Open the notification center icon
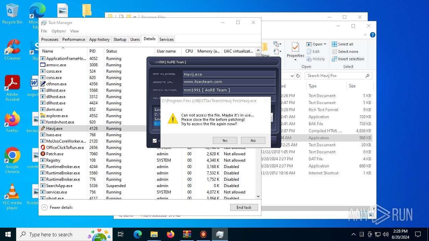This screenshot has height=241, width=429. [x=418, y=234]
